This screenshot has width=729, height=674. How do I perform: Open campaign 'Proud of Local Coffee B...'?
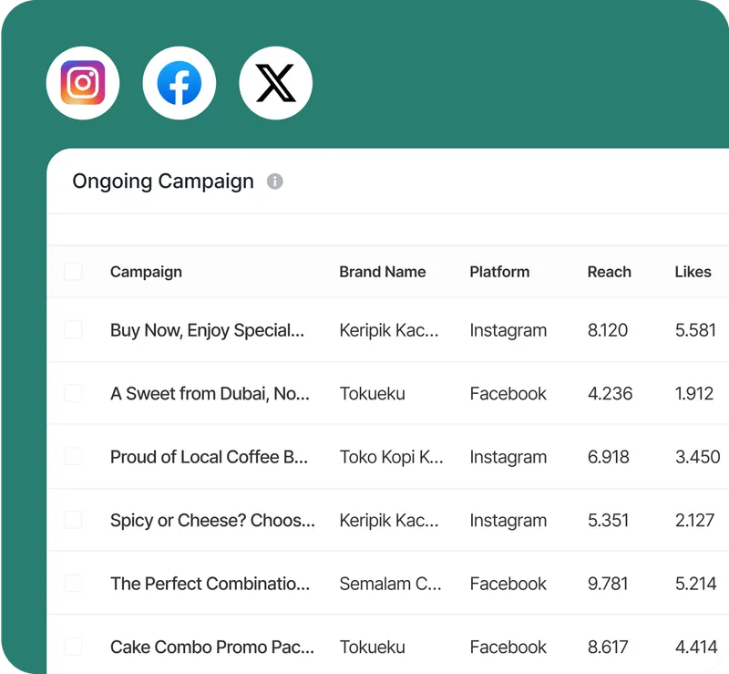click(209, 457)
